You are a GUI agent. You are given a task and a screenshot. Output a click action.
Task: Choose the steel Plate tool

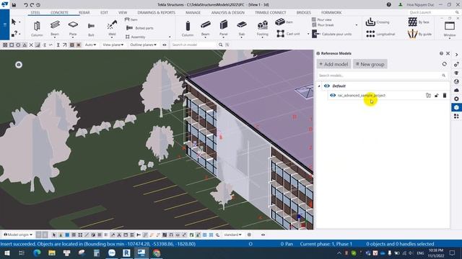[73, 28]
